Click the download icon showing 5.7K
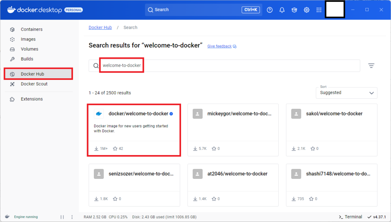Screen dimensions: 391x222 [x=195, y=149]
